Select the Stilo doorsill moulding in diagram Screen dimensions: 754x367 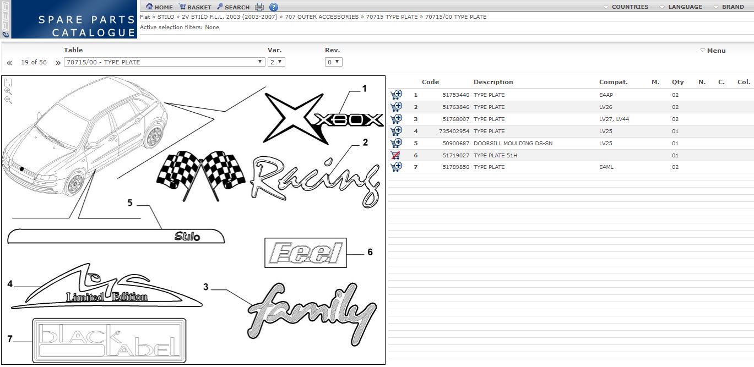(116, 235)
